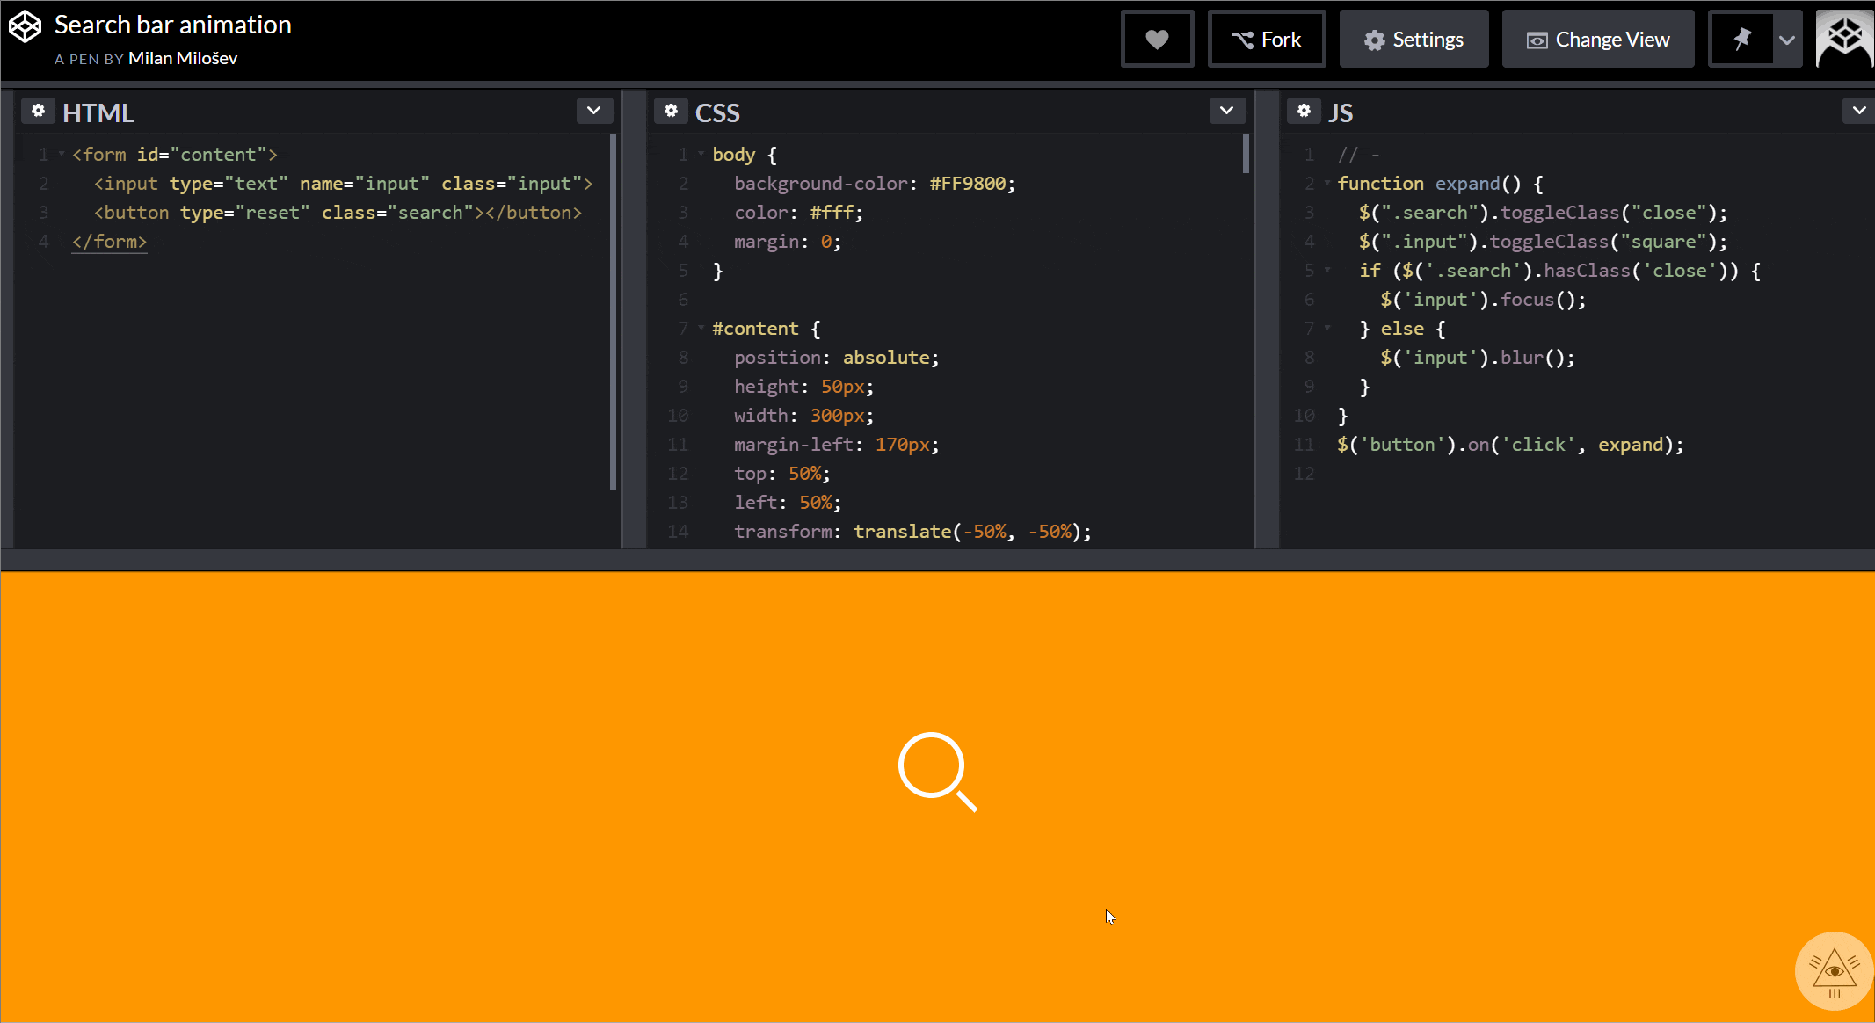Screen dimensions: 1875x1023
Task: Click the Fork button
Action: pos(1267,38)
